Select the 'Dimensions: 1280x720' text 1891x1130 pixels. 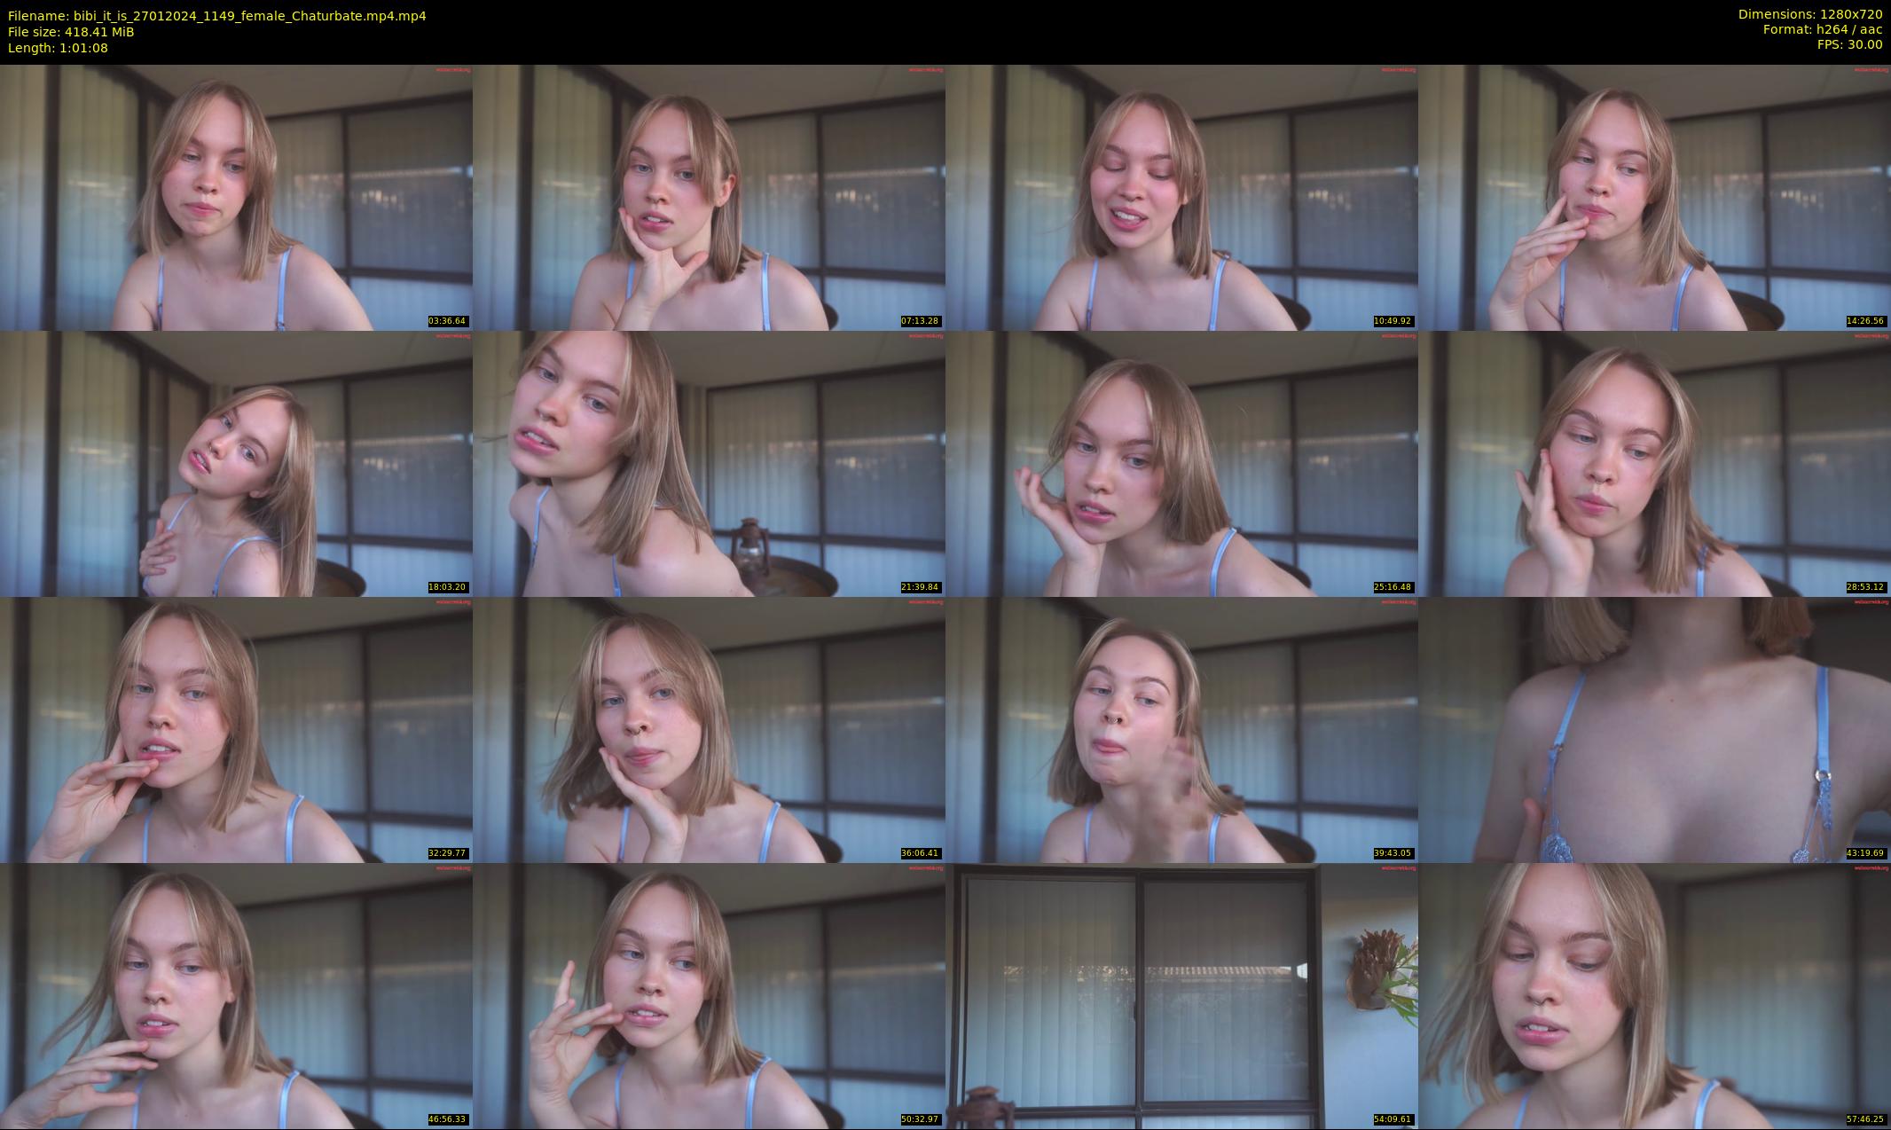1810,14
